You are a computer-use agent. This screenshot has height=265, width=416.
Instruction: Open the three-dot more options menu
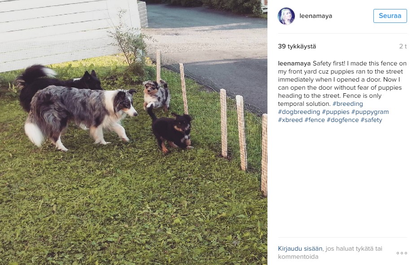point(402,253)
